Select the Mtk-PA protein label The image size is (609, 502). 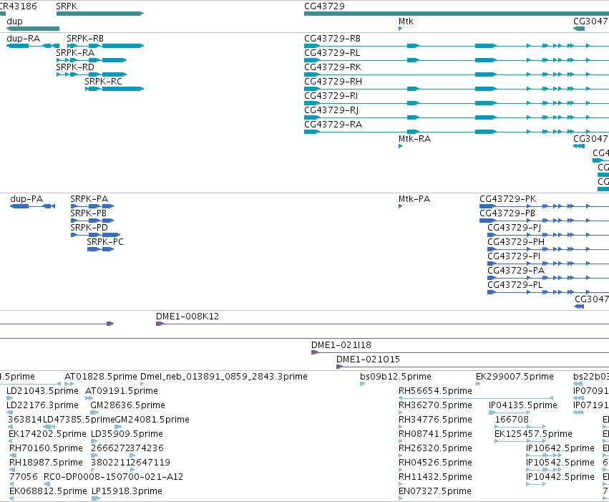[414, 199]
